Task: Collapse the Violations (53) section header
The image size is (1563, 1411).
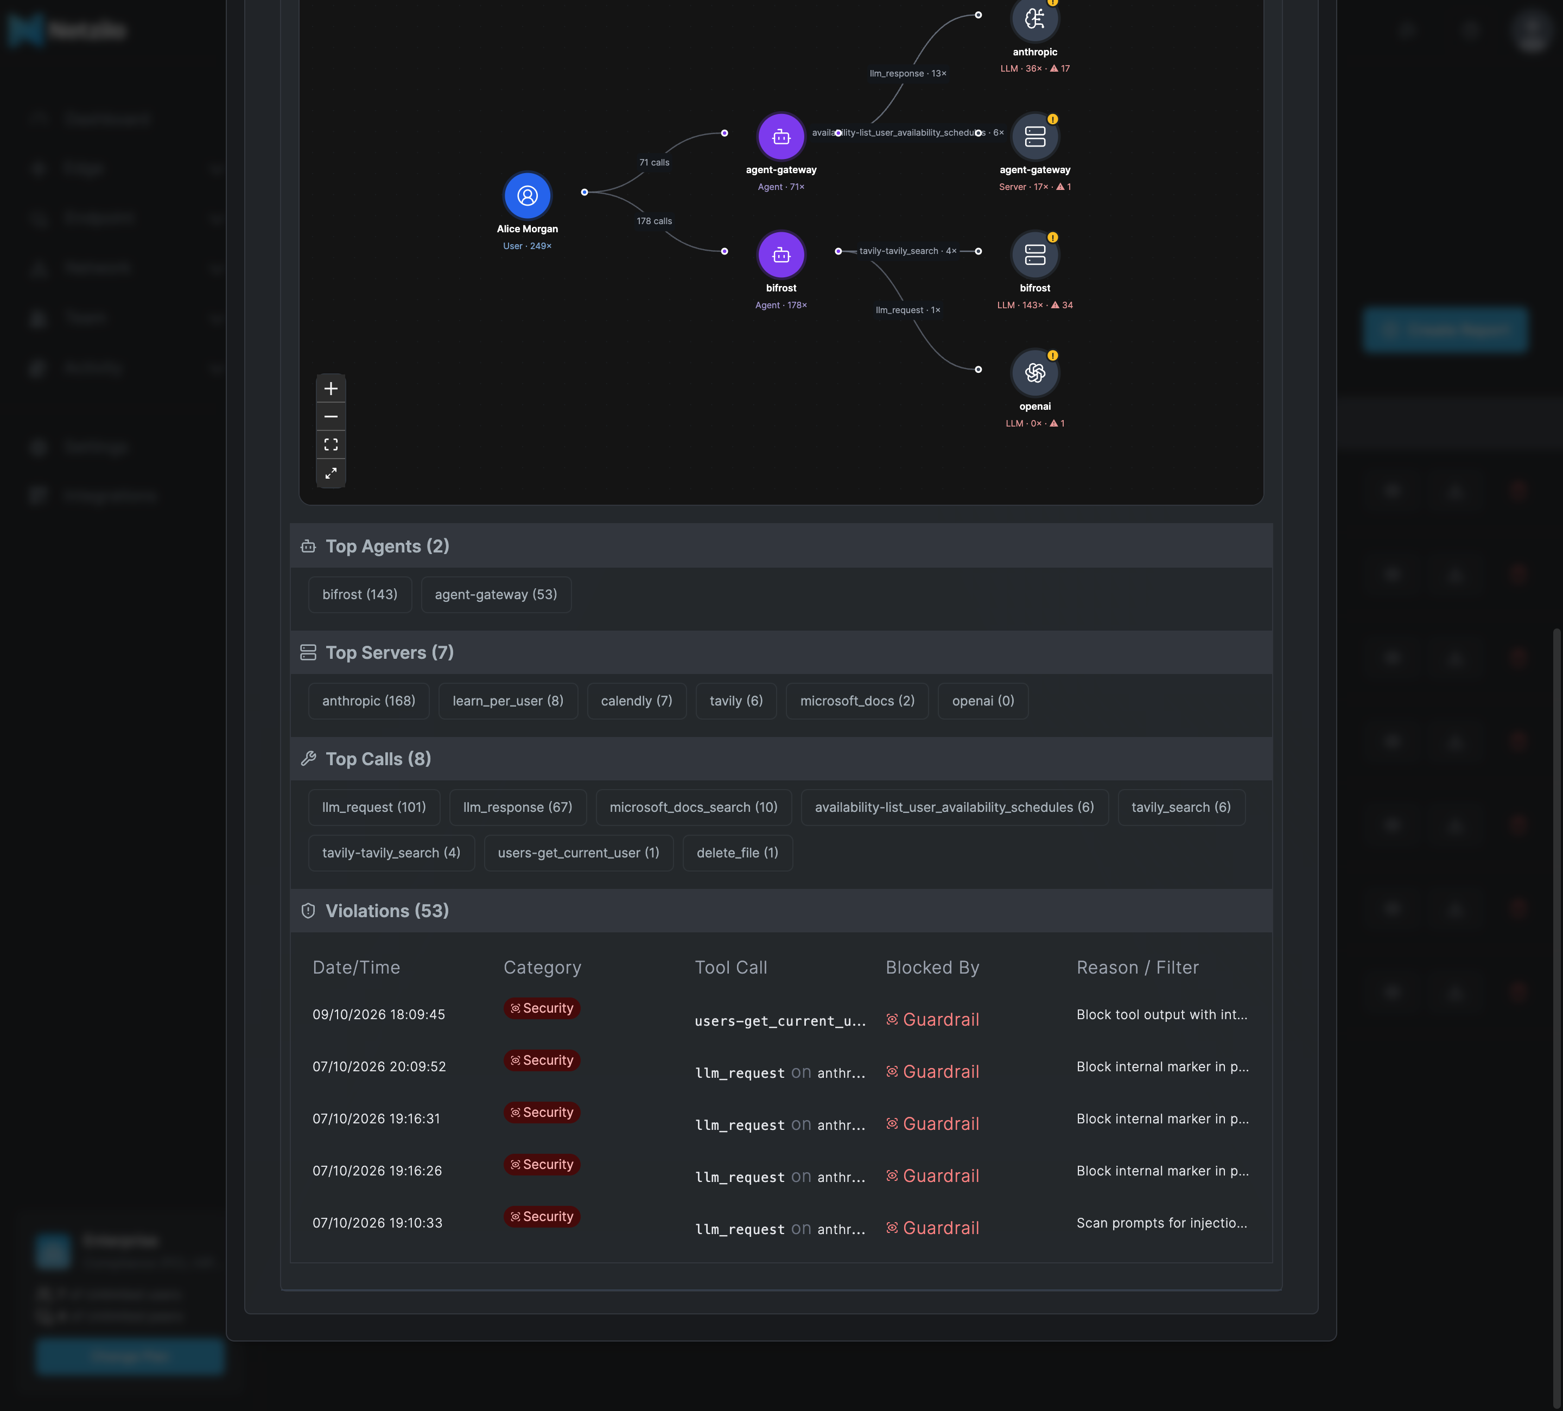Action: [x=781, y=911]
